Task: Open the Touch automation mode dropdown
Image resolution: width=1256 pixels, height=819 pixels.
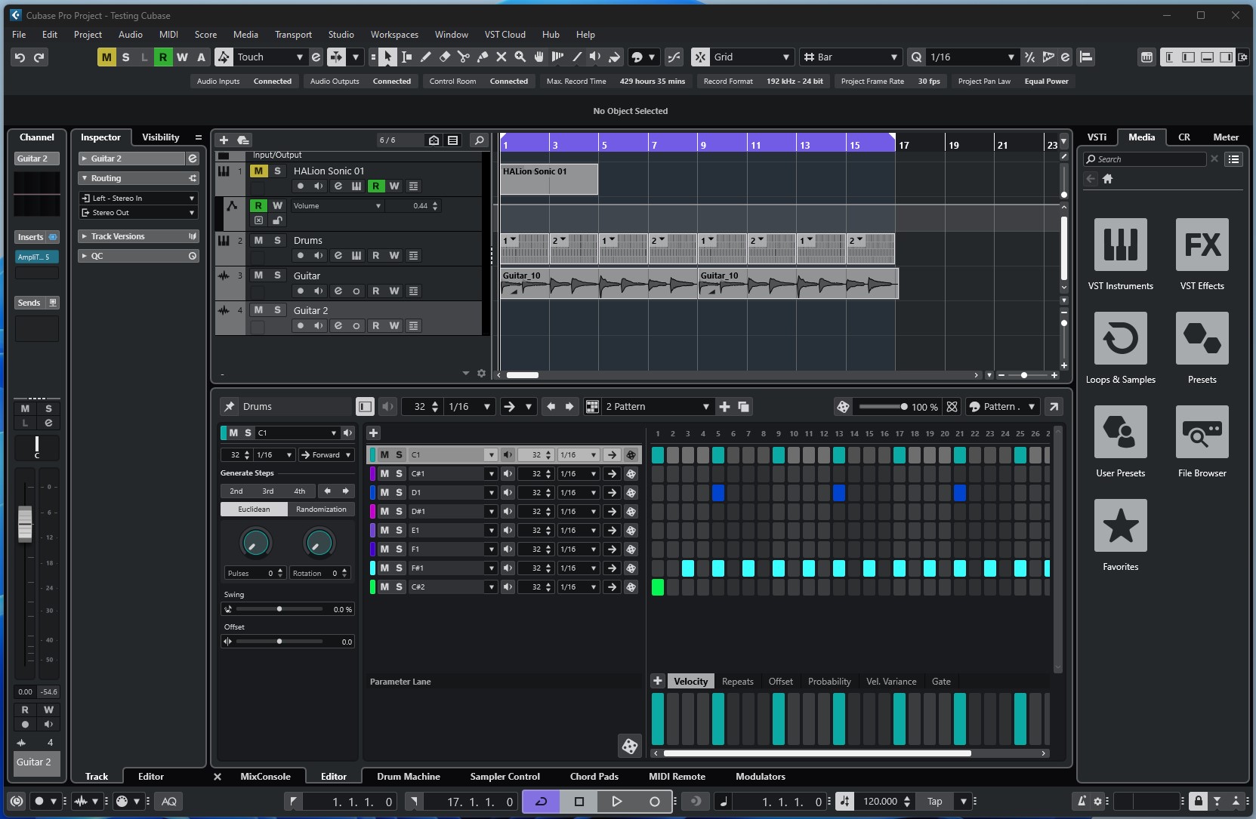Action: [299, 57]
